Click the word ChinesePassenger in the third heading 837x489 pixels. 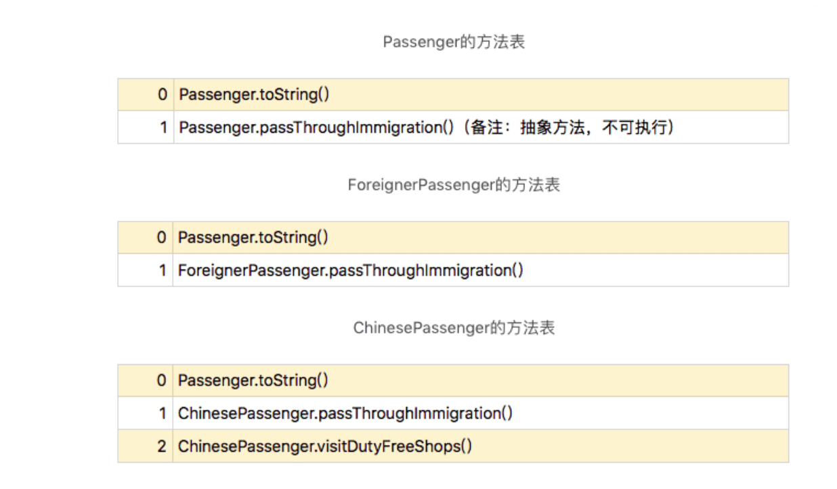[421, 328]
